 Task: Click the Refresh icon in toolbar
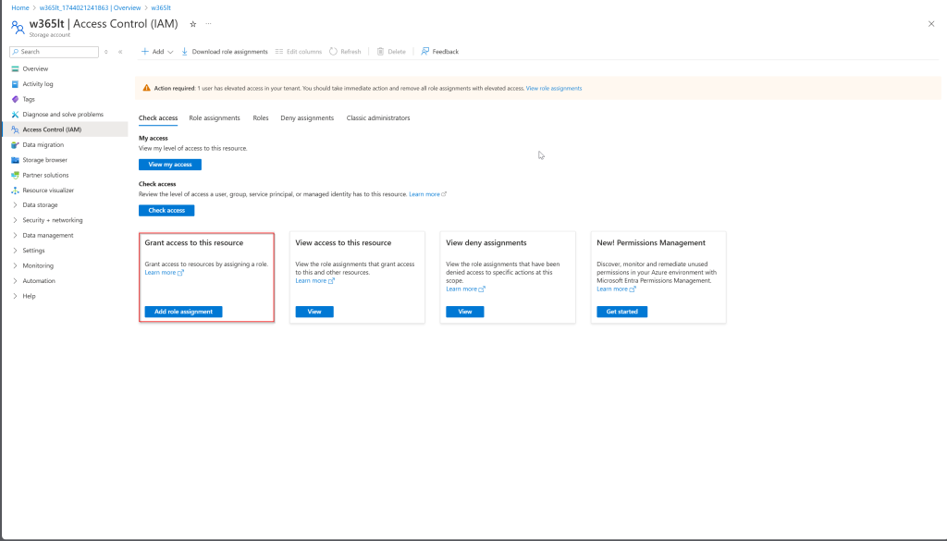tap(333, 51)
